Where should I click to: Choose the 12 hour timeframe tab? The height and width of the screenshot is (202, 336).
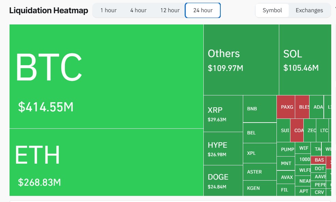tap(170, 10)
